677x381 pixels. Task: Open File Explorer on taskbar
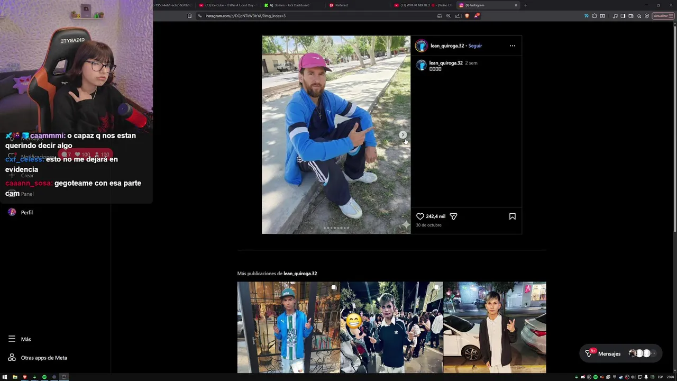tap(15, 377)
